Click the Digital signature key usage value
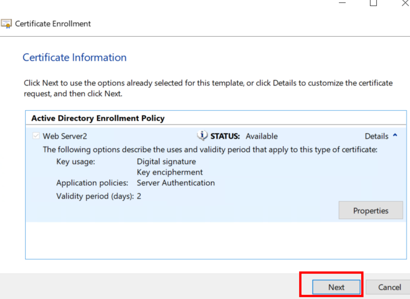This screenshot has width=410, height=299. [166, 162]
